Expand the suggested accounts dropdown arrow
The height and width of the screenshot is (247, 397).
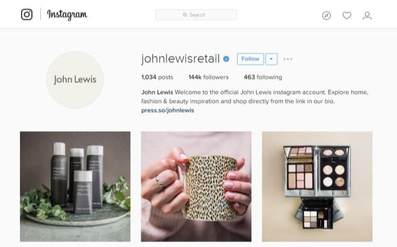click(x=271, y=59)
